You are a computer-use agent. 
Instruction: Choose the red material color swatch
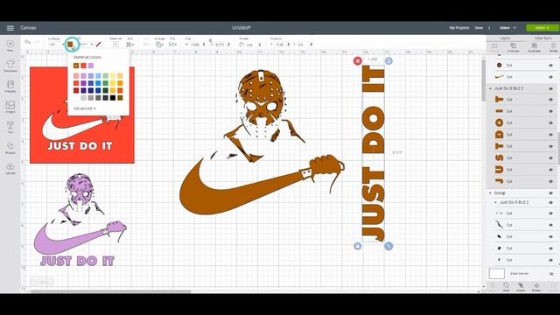click(x=83, y=66)
